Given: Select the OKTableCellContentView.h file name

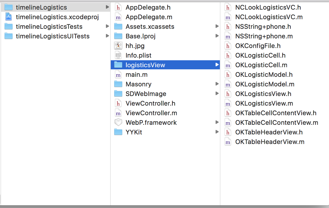Looking at the screenshot, I should [276, 113].
